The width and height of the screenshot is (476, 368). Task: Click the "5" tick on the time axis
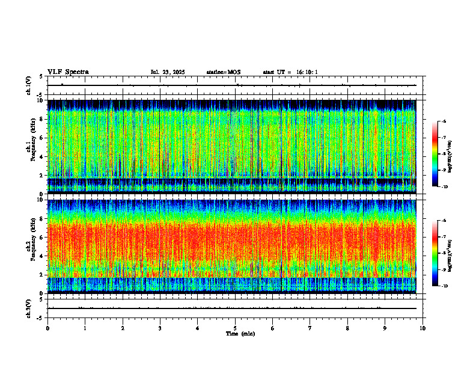point(235,328)
